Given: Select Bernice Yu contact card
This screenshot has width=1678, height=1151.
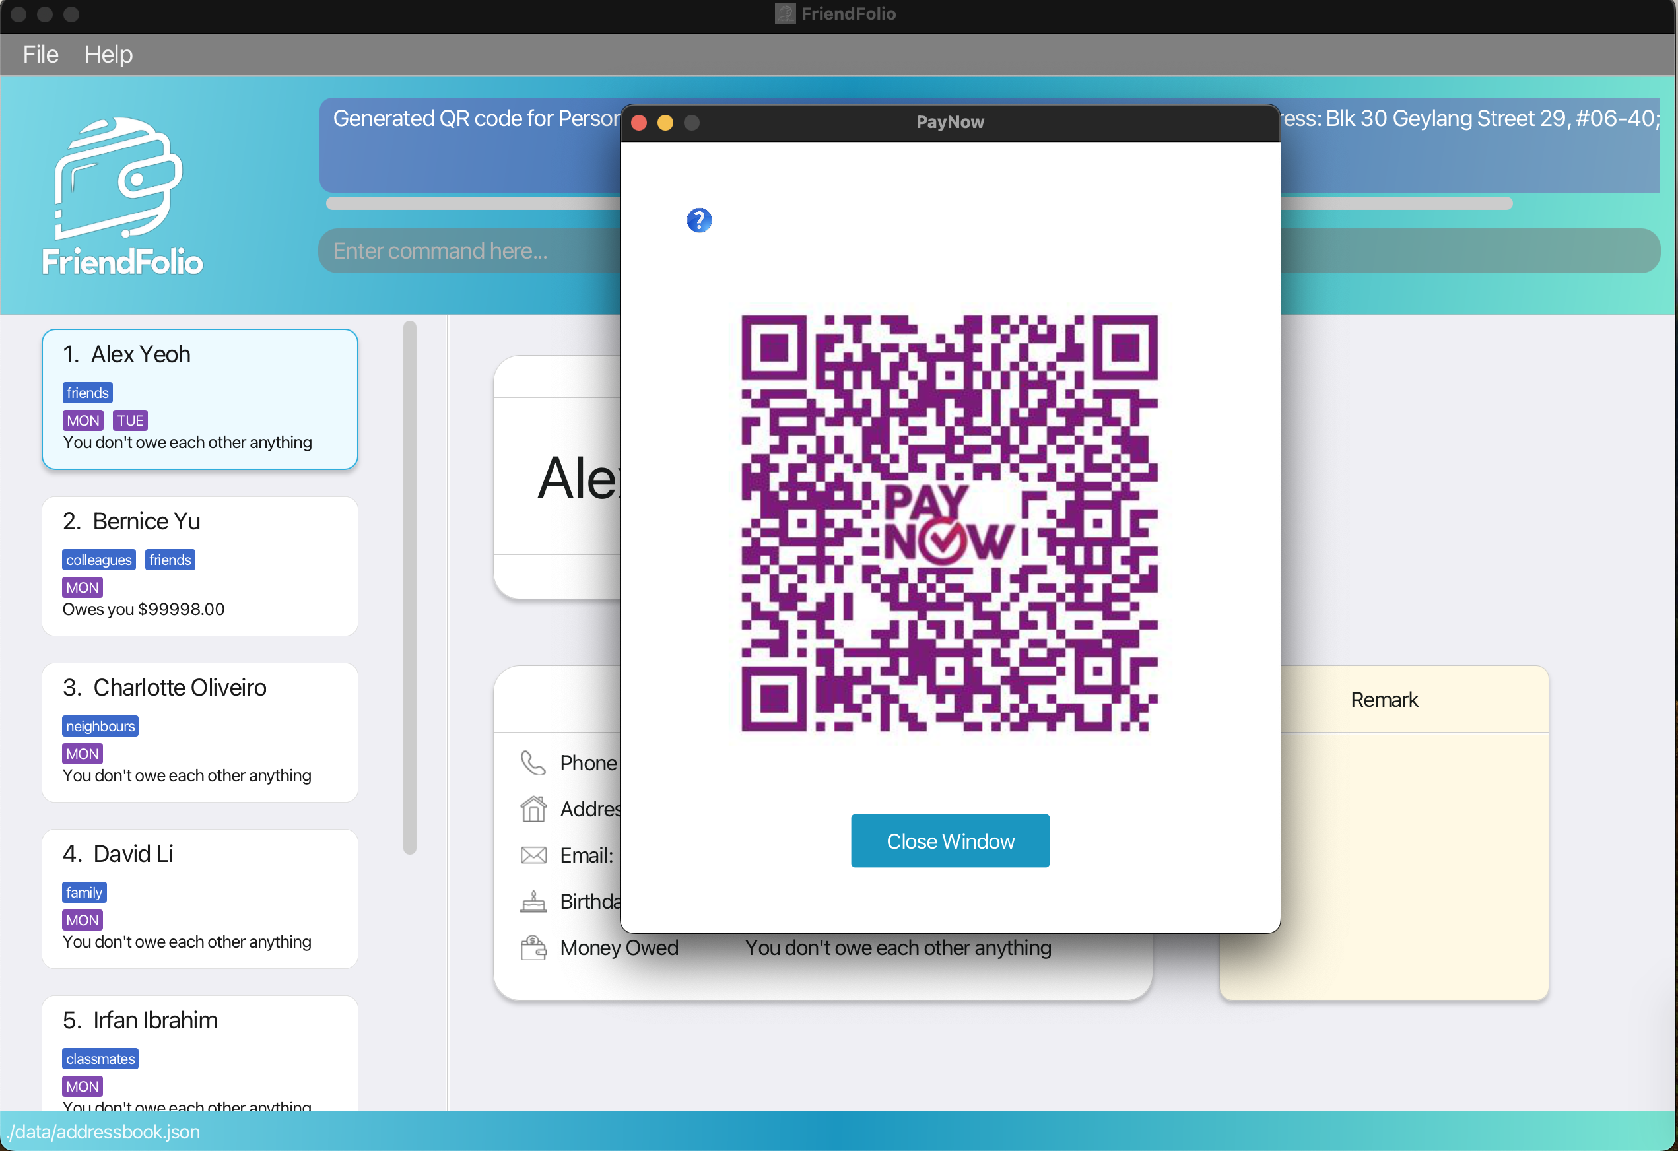Looking at the screenshot, I should [x=200, y=566].
